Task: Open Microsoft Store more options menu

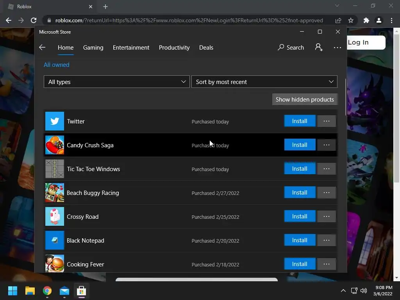Action: point(337,48)
